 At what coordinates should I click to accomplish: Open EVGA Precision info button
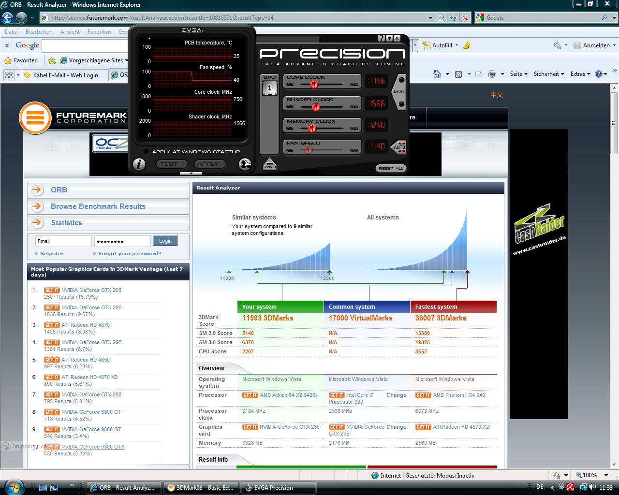tap(139, 164)
